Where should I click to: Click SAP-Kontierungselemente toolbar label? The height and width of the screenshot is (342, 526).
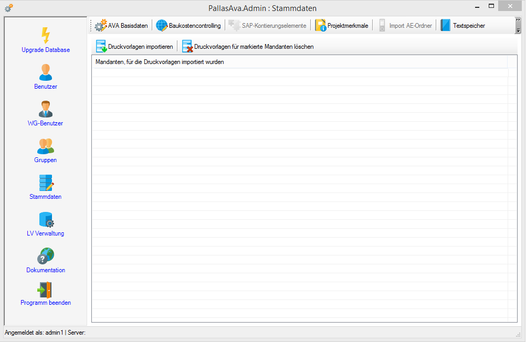click(x=274, y=26)
